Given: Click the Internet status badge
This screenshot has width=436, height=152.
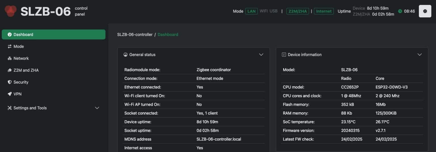Looking at the screenshot, I should point(324,11).
